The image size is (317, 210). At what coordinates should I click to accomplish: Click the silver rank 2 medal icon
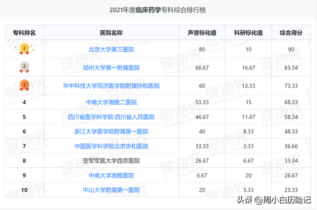click(x=24, y=67)
